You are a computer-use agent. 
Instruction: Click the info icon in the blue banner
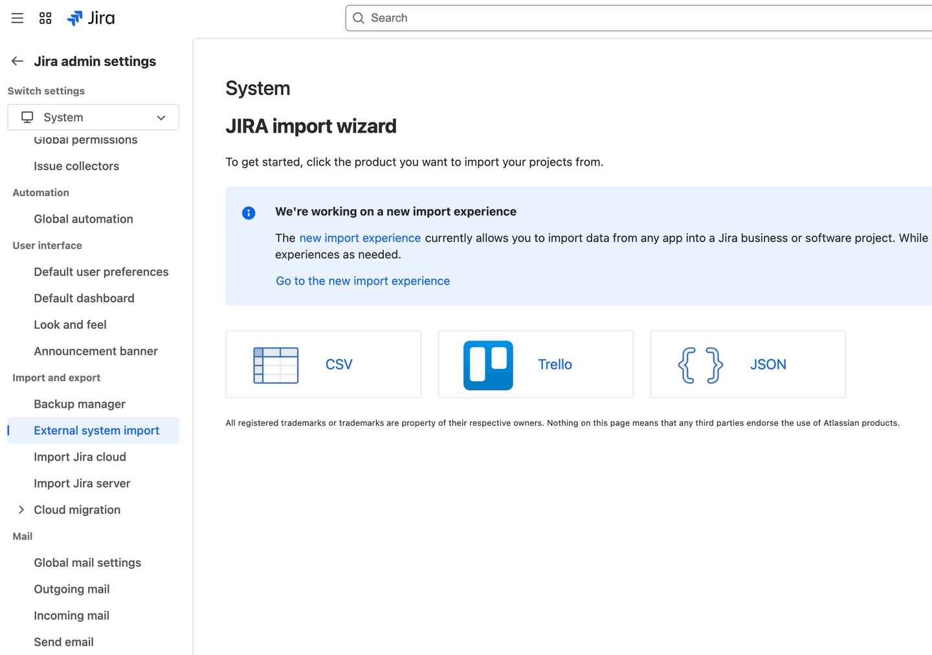[249, 212]
